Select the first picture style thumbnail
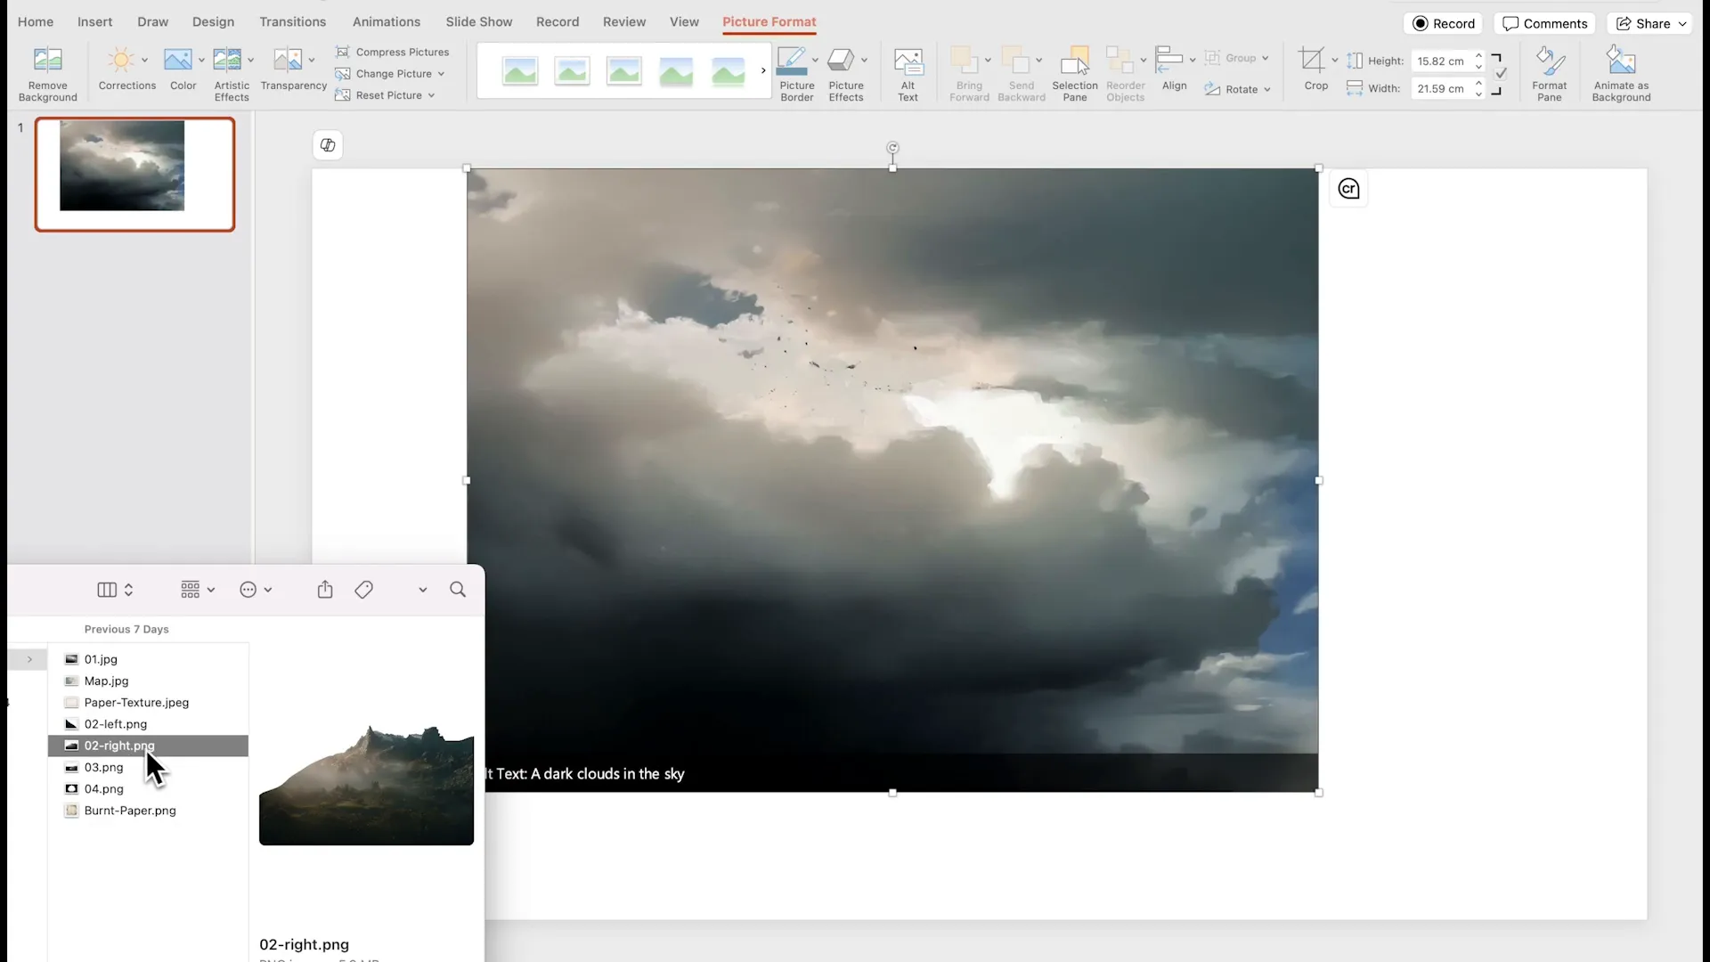This screenshot has height=962, width=1710. click(520, 70)
